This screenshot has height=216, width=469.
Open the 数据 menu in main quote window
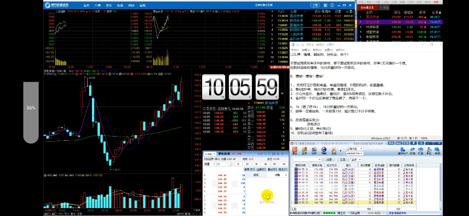[x=120, y=5]
